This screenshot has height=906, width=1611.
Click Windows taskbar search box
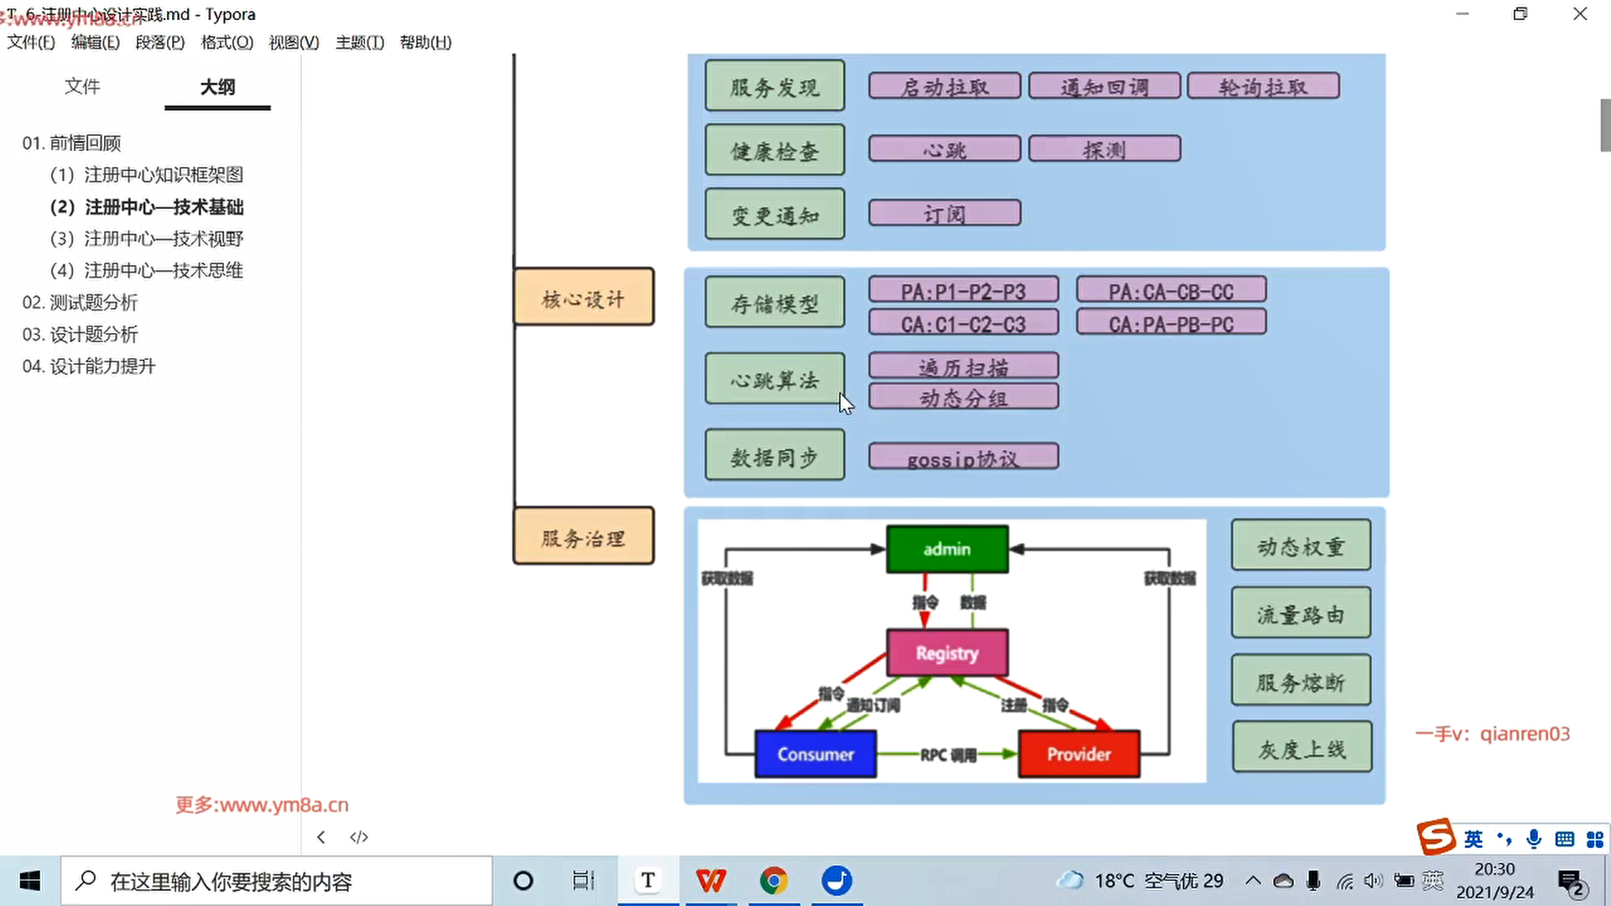coord(277,881)
